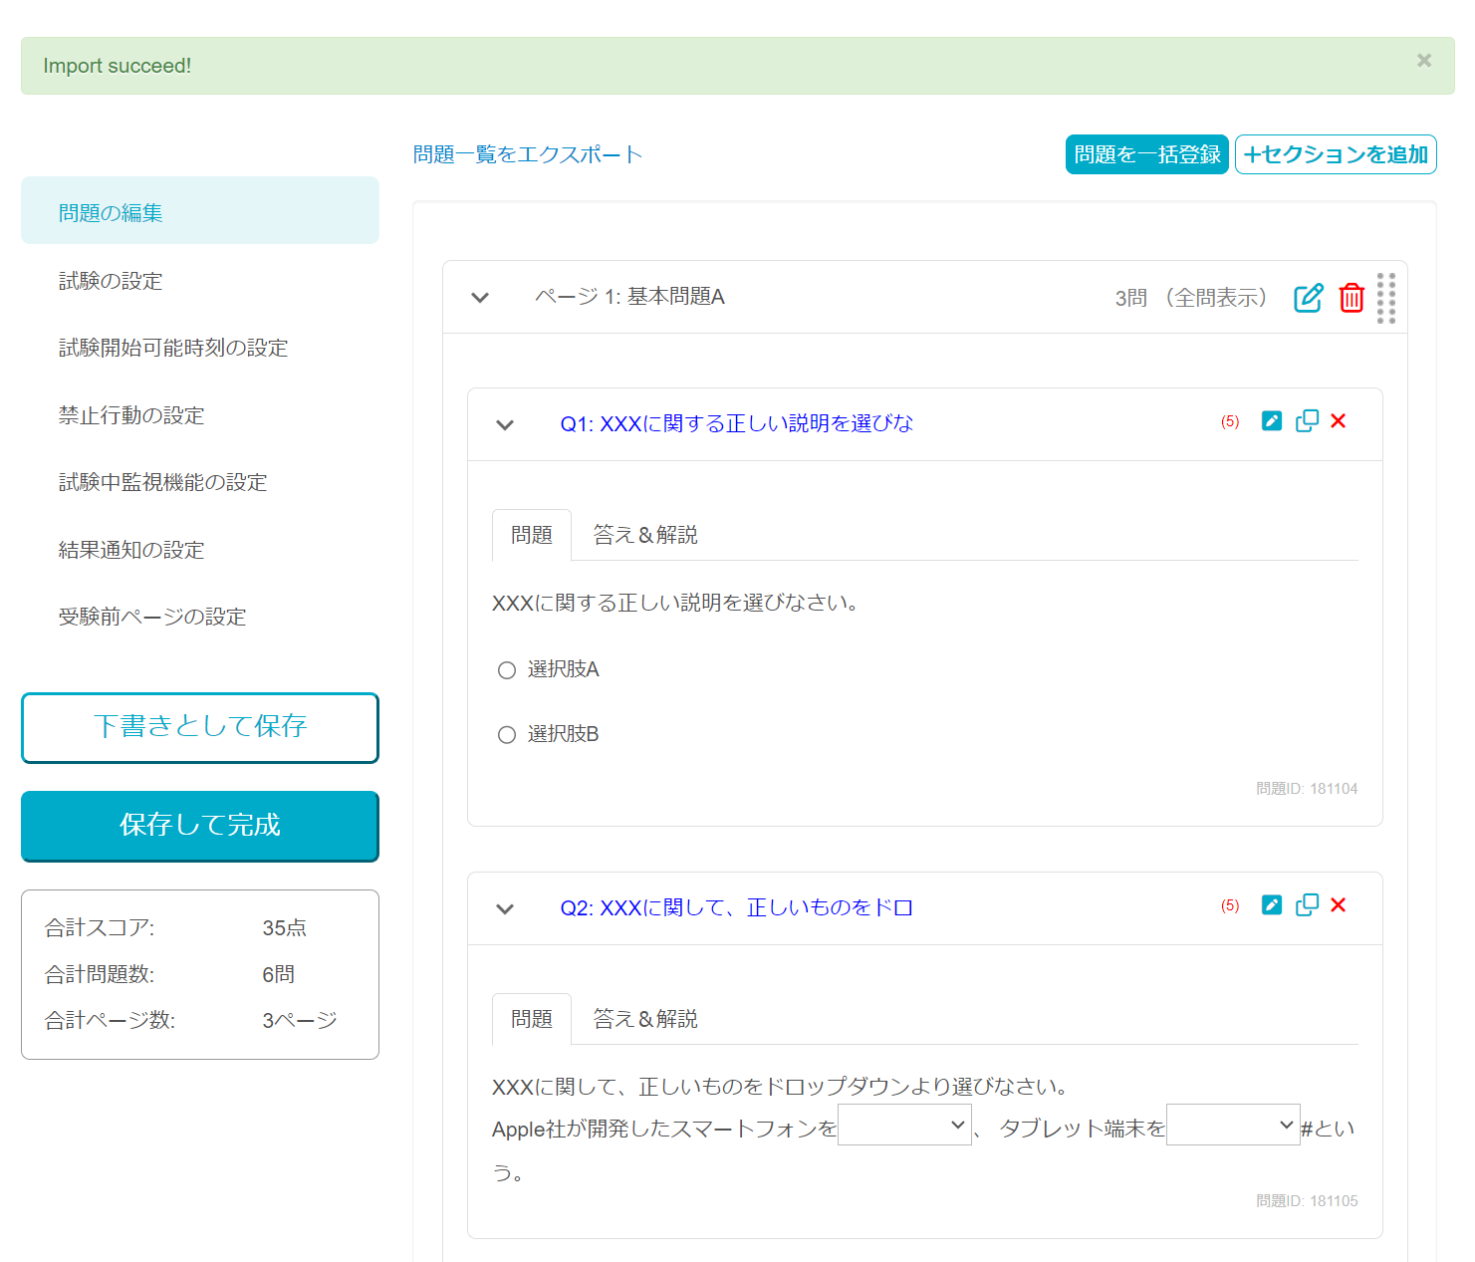Collapse the ページ 1 section chevron

click(480, 298)
